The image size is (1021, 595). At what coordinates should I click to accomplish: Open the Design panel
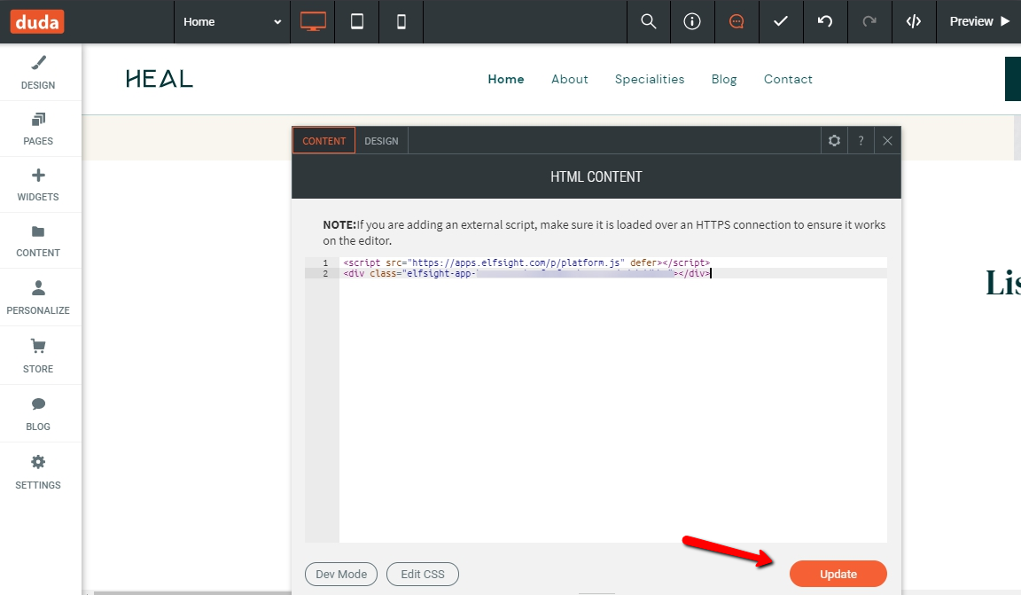tap(38, 73)
